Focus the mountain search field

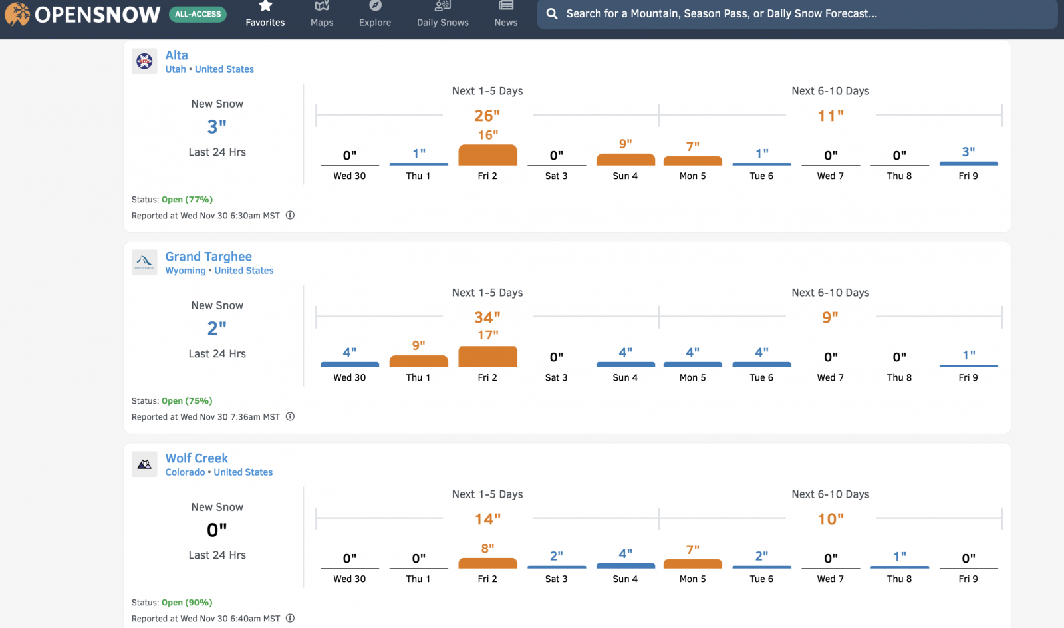pyautogui.click(x=798, y=14)
